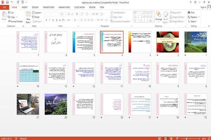Click Convert to SmartArt button
Image resolution: width=211 pixels, height=140 pixels.
pos(120,21)
